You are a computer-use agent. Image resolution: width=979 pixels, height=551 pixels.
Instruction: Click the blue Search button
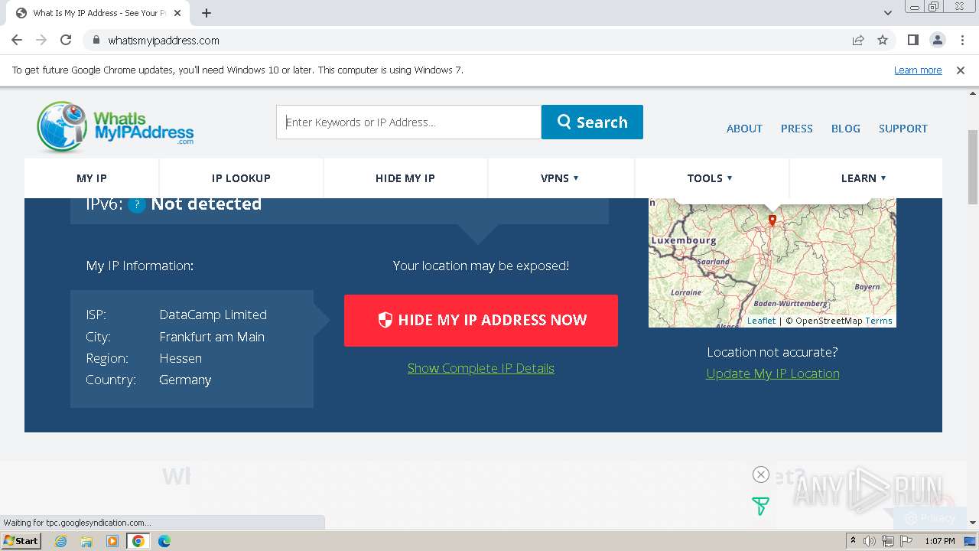click(592, 122)
